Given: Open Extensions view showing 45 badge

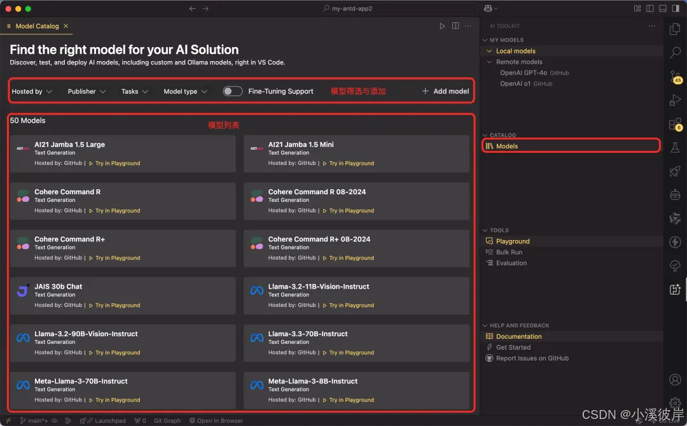Looking at the screenshot, I should 675,76.
